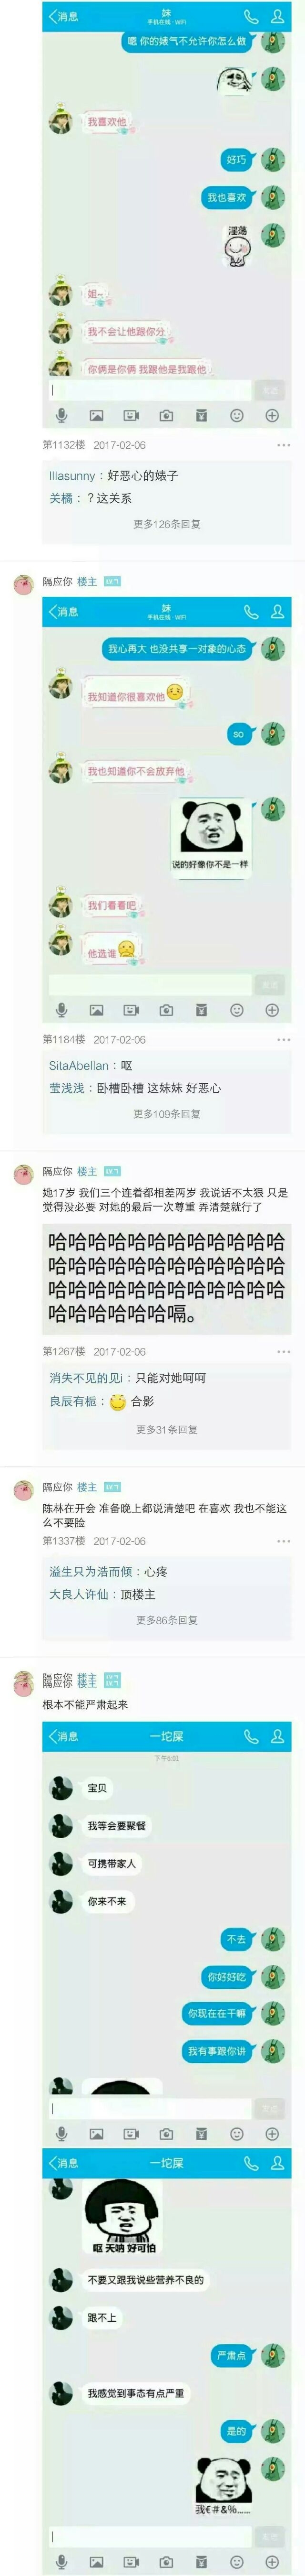The image size is (305, 2576).
Task: Expand 更多126条回复
Action: click(167, 524)
